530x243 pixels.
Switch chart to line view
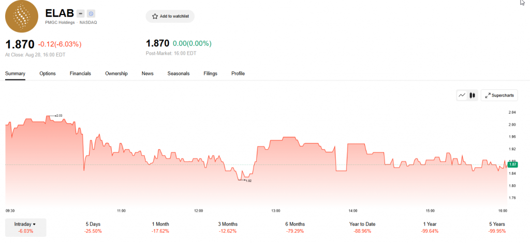coord(462,95)
